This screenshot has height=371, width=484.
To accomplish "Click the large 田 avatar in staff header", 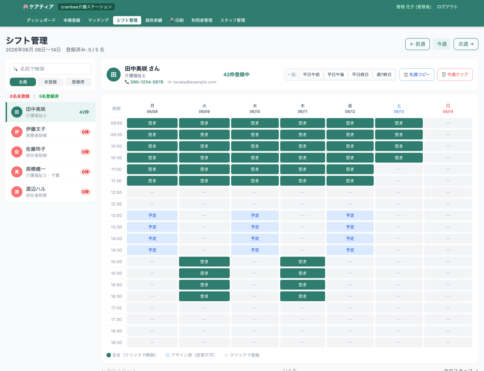I will click(114, 75).
